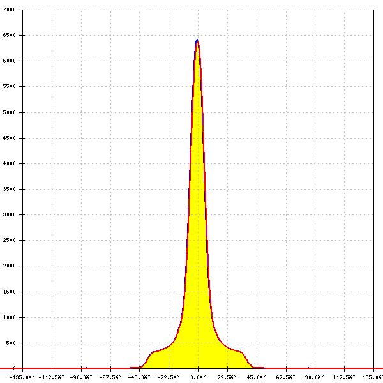Click the 4500 y-axis label
383x383 pixels.
(10, 138)
